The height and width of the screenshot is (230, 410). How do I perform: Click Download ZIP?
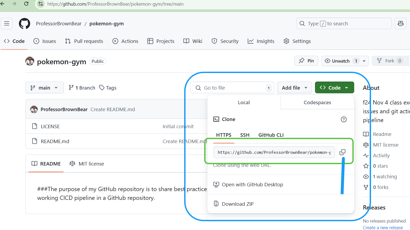[x=238, y=204]
